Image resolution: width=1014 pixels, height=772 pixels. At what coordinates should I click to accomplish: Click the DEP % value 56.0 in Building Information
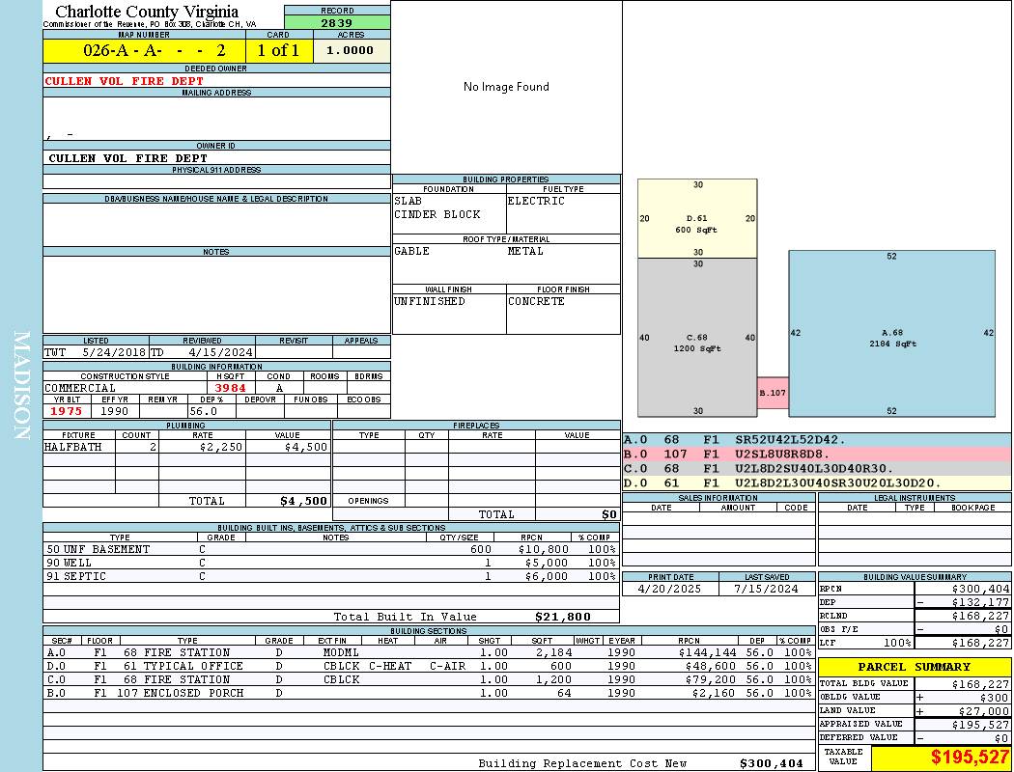[x=203, y=411]
